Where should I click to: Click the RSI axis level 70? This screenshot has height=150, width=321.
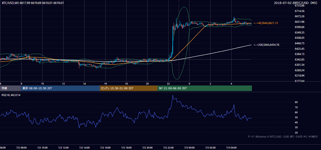[x=296, y=107]
